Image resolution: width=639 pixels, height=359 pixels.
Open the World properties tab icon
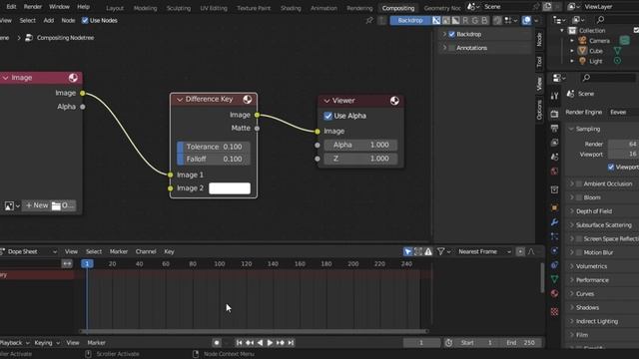coord(554,172)
